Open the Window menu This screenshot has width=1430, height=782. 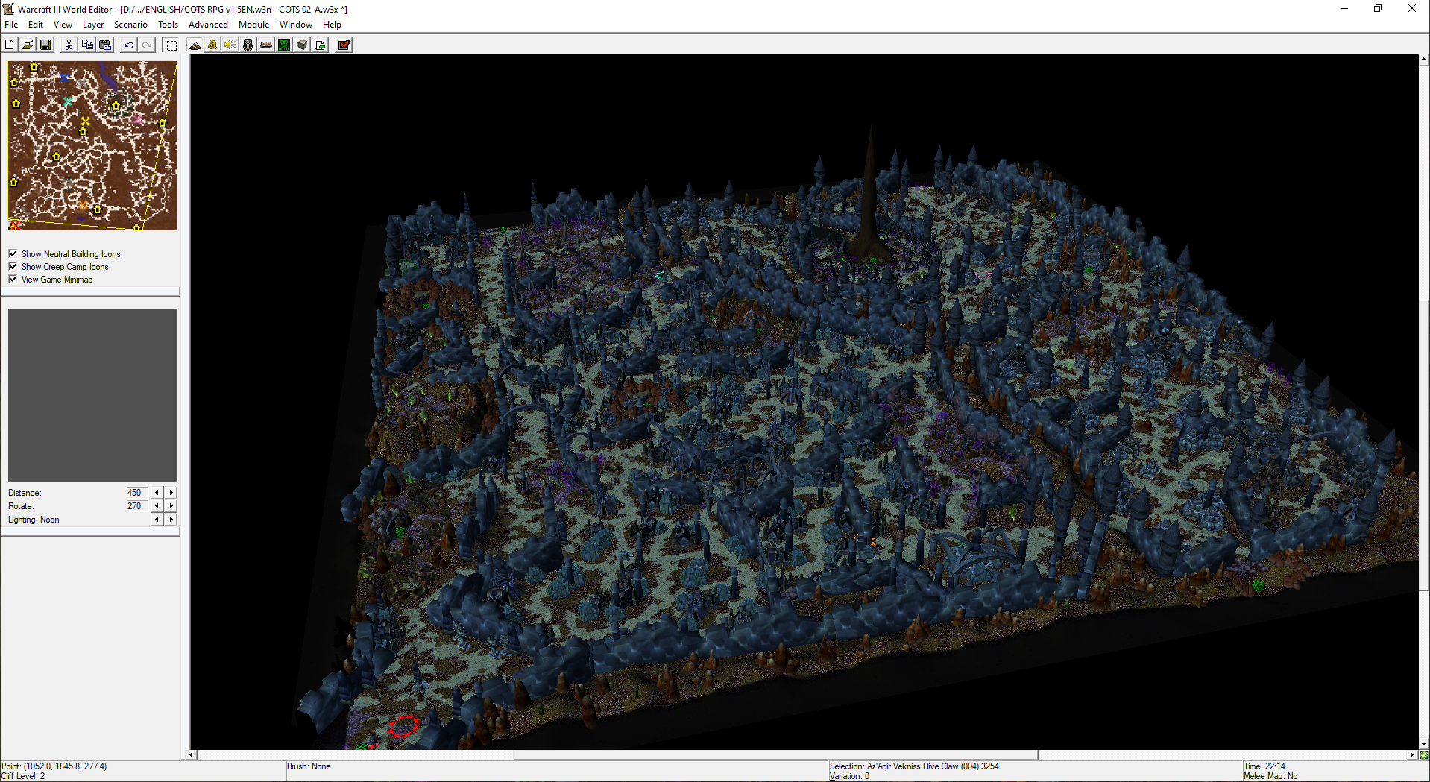click(x=296, y=25)
